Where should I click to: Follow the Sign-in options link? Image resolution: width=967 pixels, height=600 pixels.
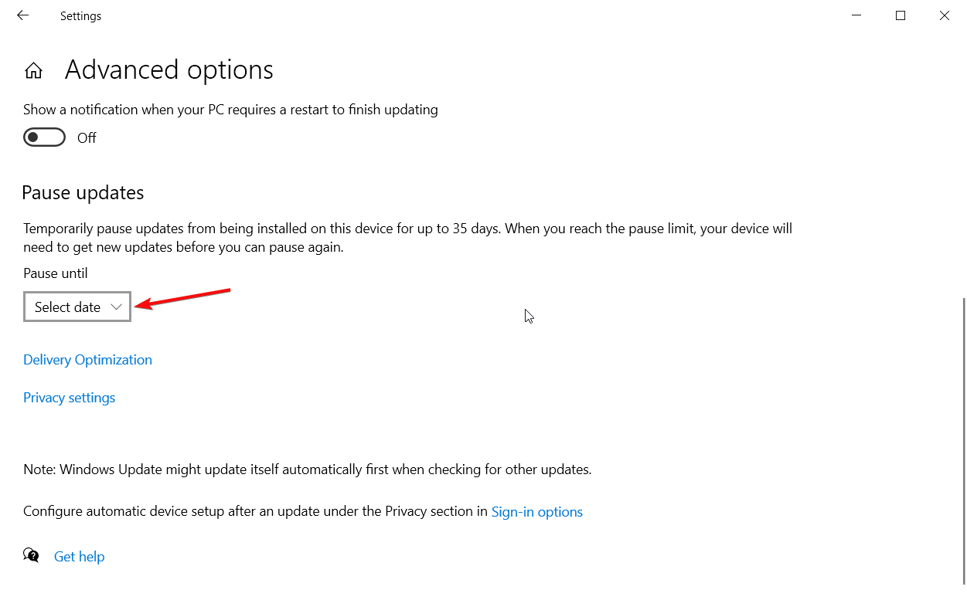(x=536, y=512)
